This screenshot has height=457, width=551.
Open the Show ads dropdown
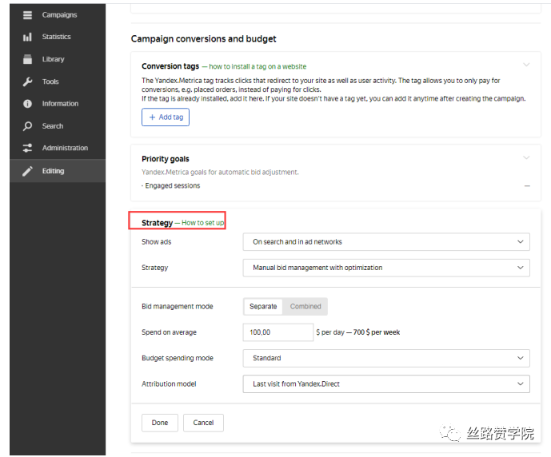pos(385,241)
